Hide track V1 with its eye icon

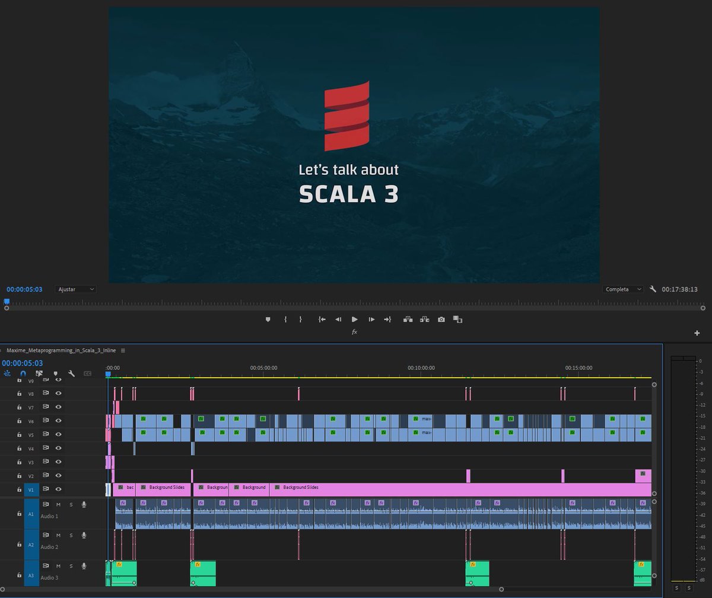[58, 489]
